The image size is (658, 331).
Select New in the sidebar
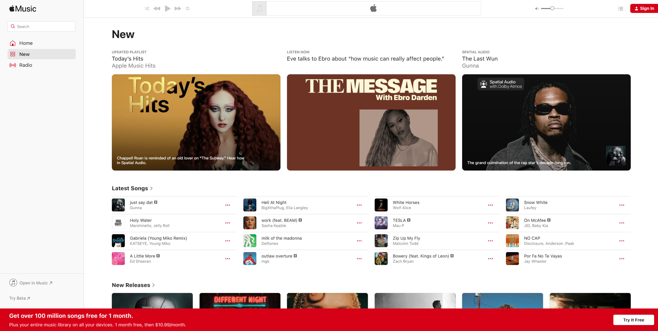click(x=42, y=54)
